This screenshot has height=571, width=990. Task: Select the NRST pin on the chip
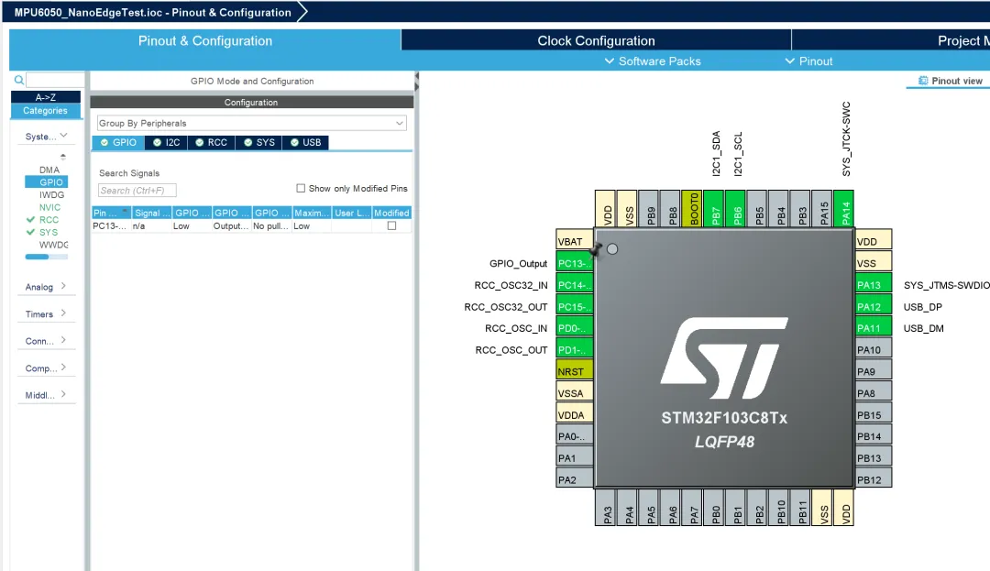pyautogui.click(x=575, y=371)
